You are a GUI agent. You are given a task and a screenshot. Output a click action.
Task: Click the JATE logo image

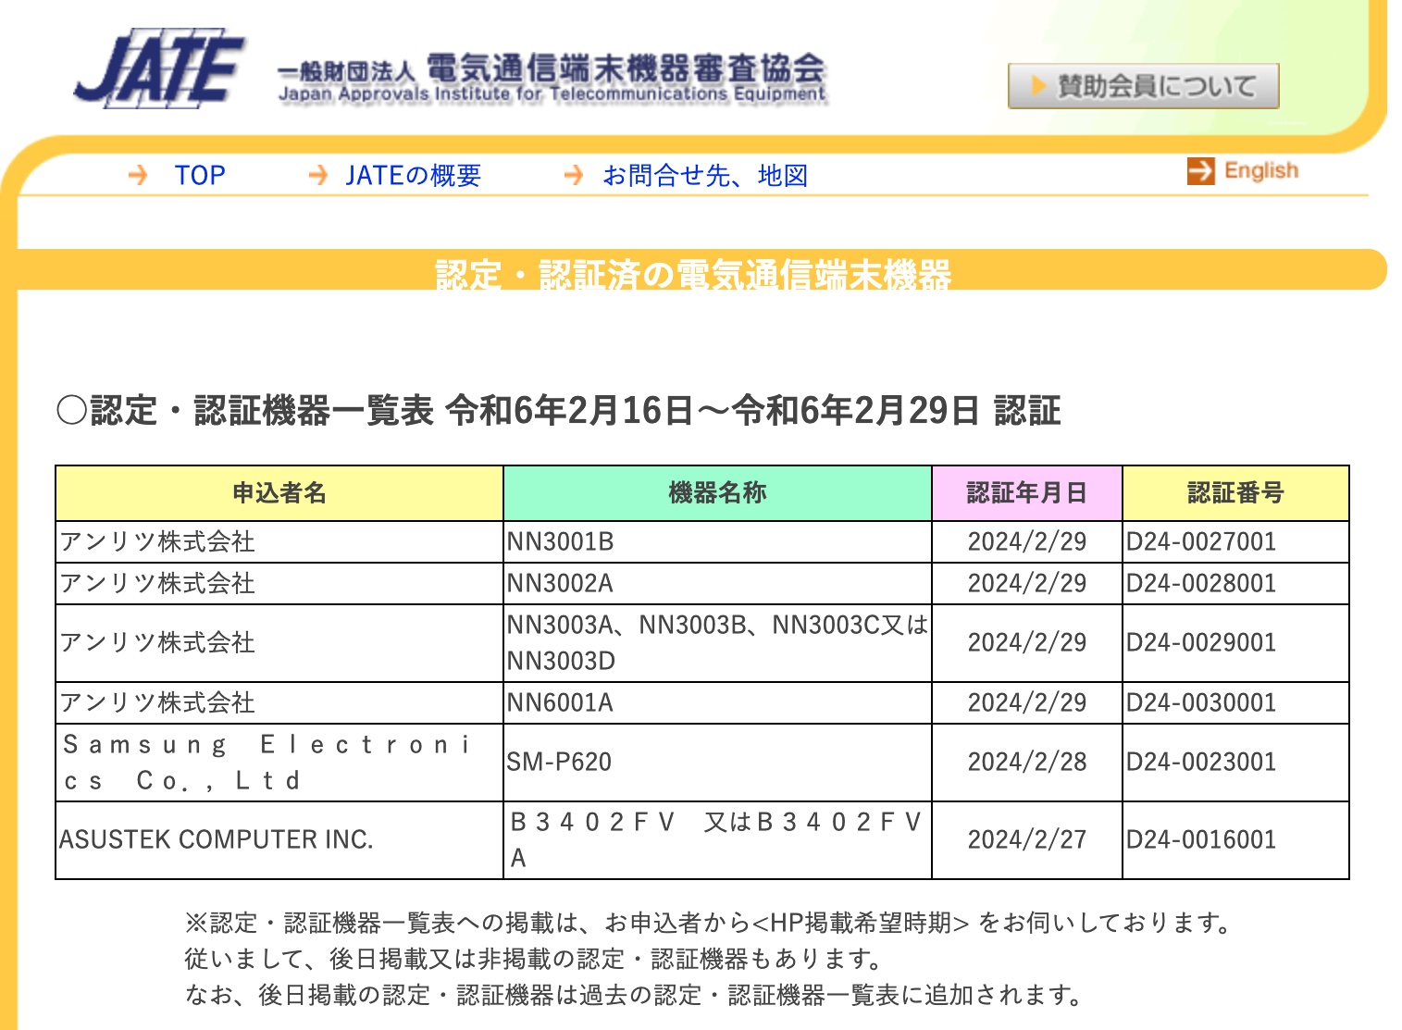click(159, 69)
